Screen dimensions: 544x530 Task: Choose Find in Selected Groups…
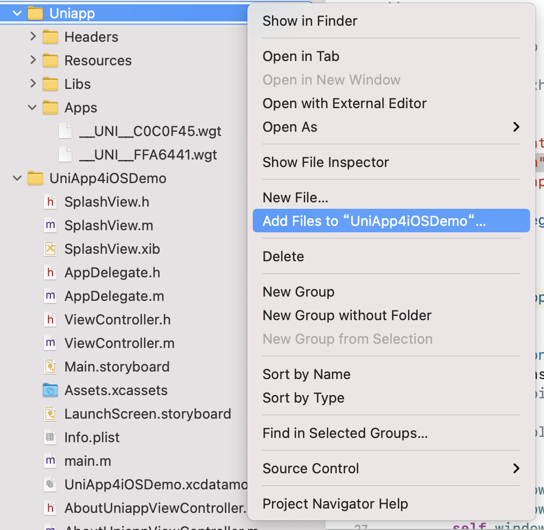pyautogui.click(x=391, y=434)
